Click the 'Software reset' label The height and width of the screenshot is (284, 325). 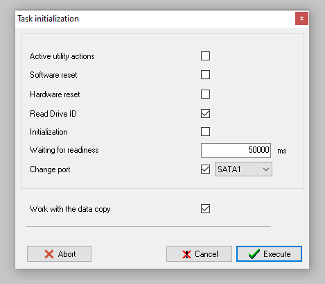click(53, 75)
